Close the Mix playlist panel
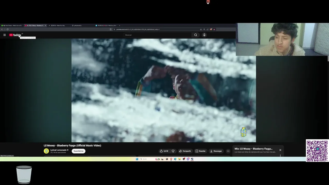 [280, 150]
